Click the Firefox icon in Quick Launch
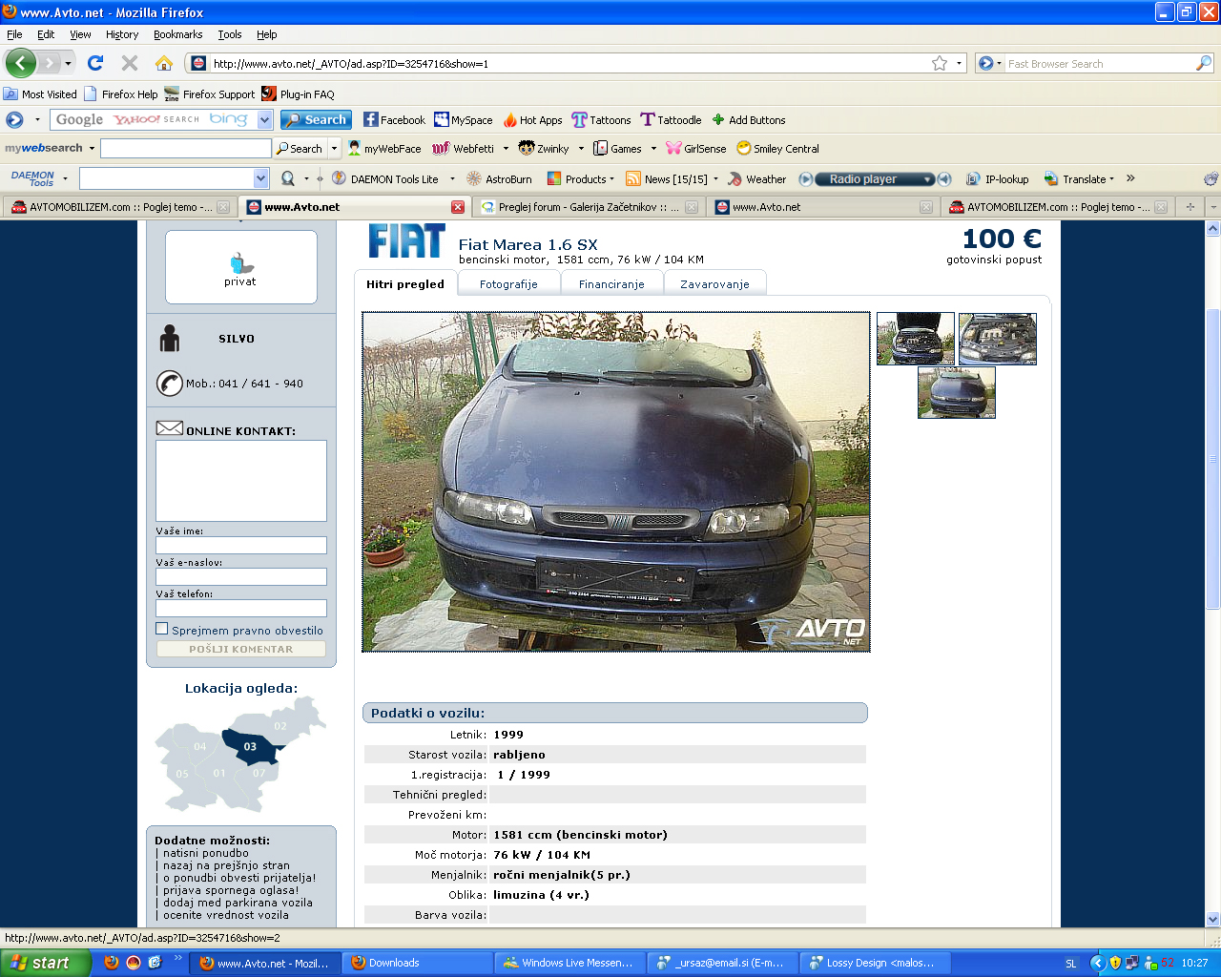Viewport: 1221px width, 977px height. (112, 963)
